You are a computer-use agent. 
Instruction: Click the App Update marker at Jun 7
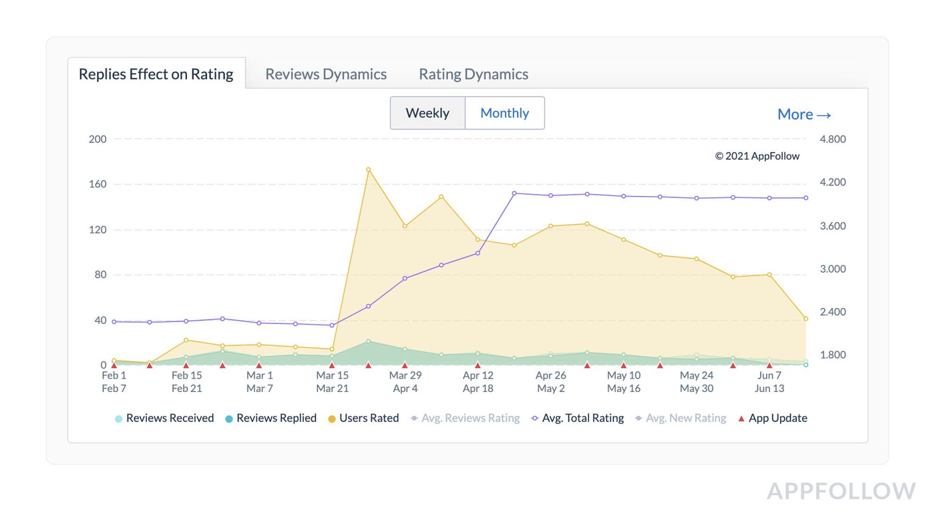pyautogui.click(x=769, y=365)
